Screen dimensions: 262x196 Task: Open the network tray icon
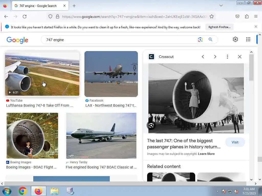click(x=230, y=191)
